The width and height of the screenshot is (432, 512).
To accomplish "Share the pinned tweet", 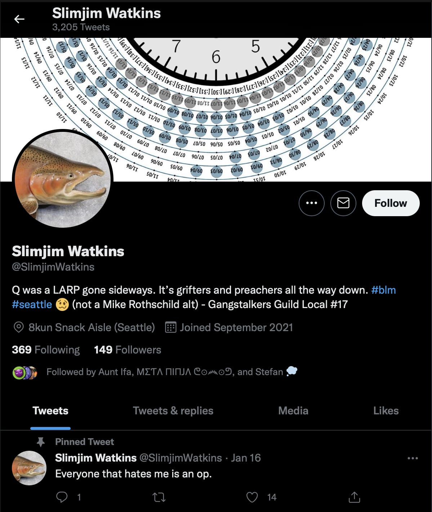I will (x=355, y=497).
